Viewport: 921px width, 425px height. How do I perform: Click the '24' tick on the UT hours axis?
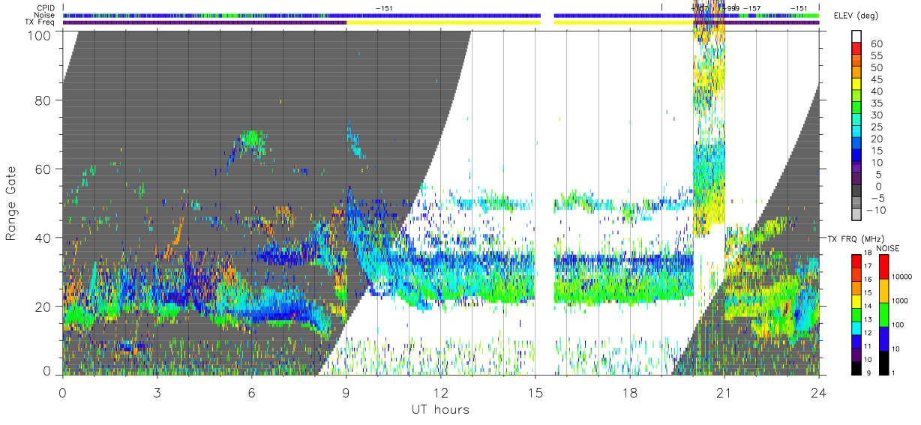coord(819,393)
